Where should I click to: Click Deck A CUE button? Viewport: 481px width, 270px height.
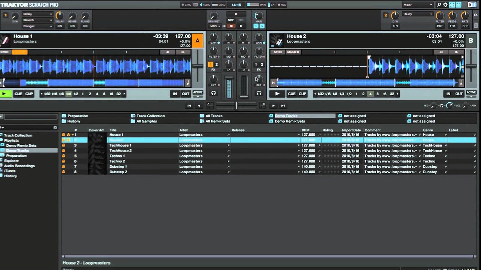[18, 94]
